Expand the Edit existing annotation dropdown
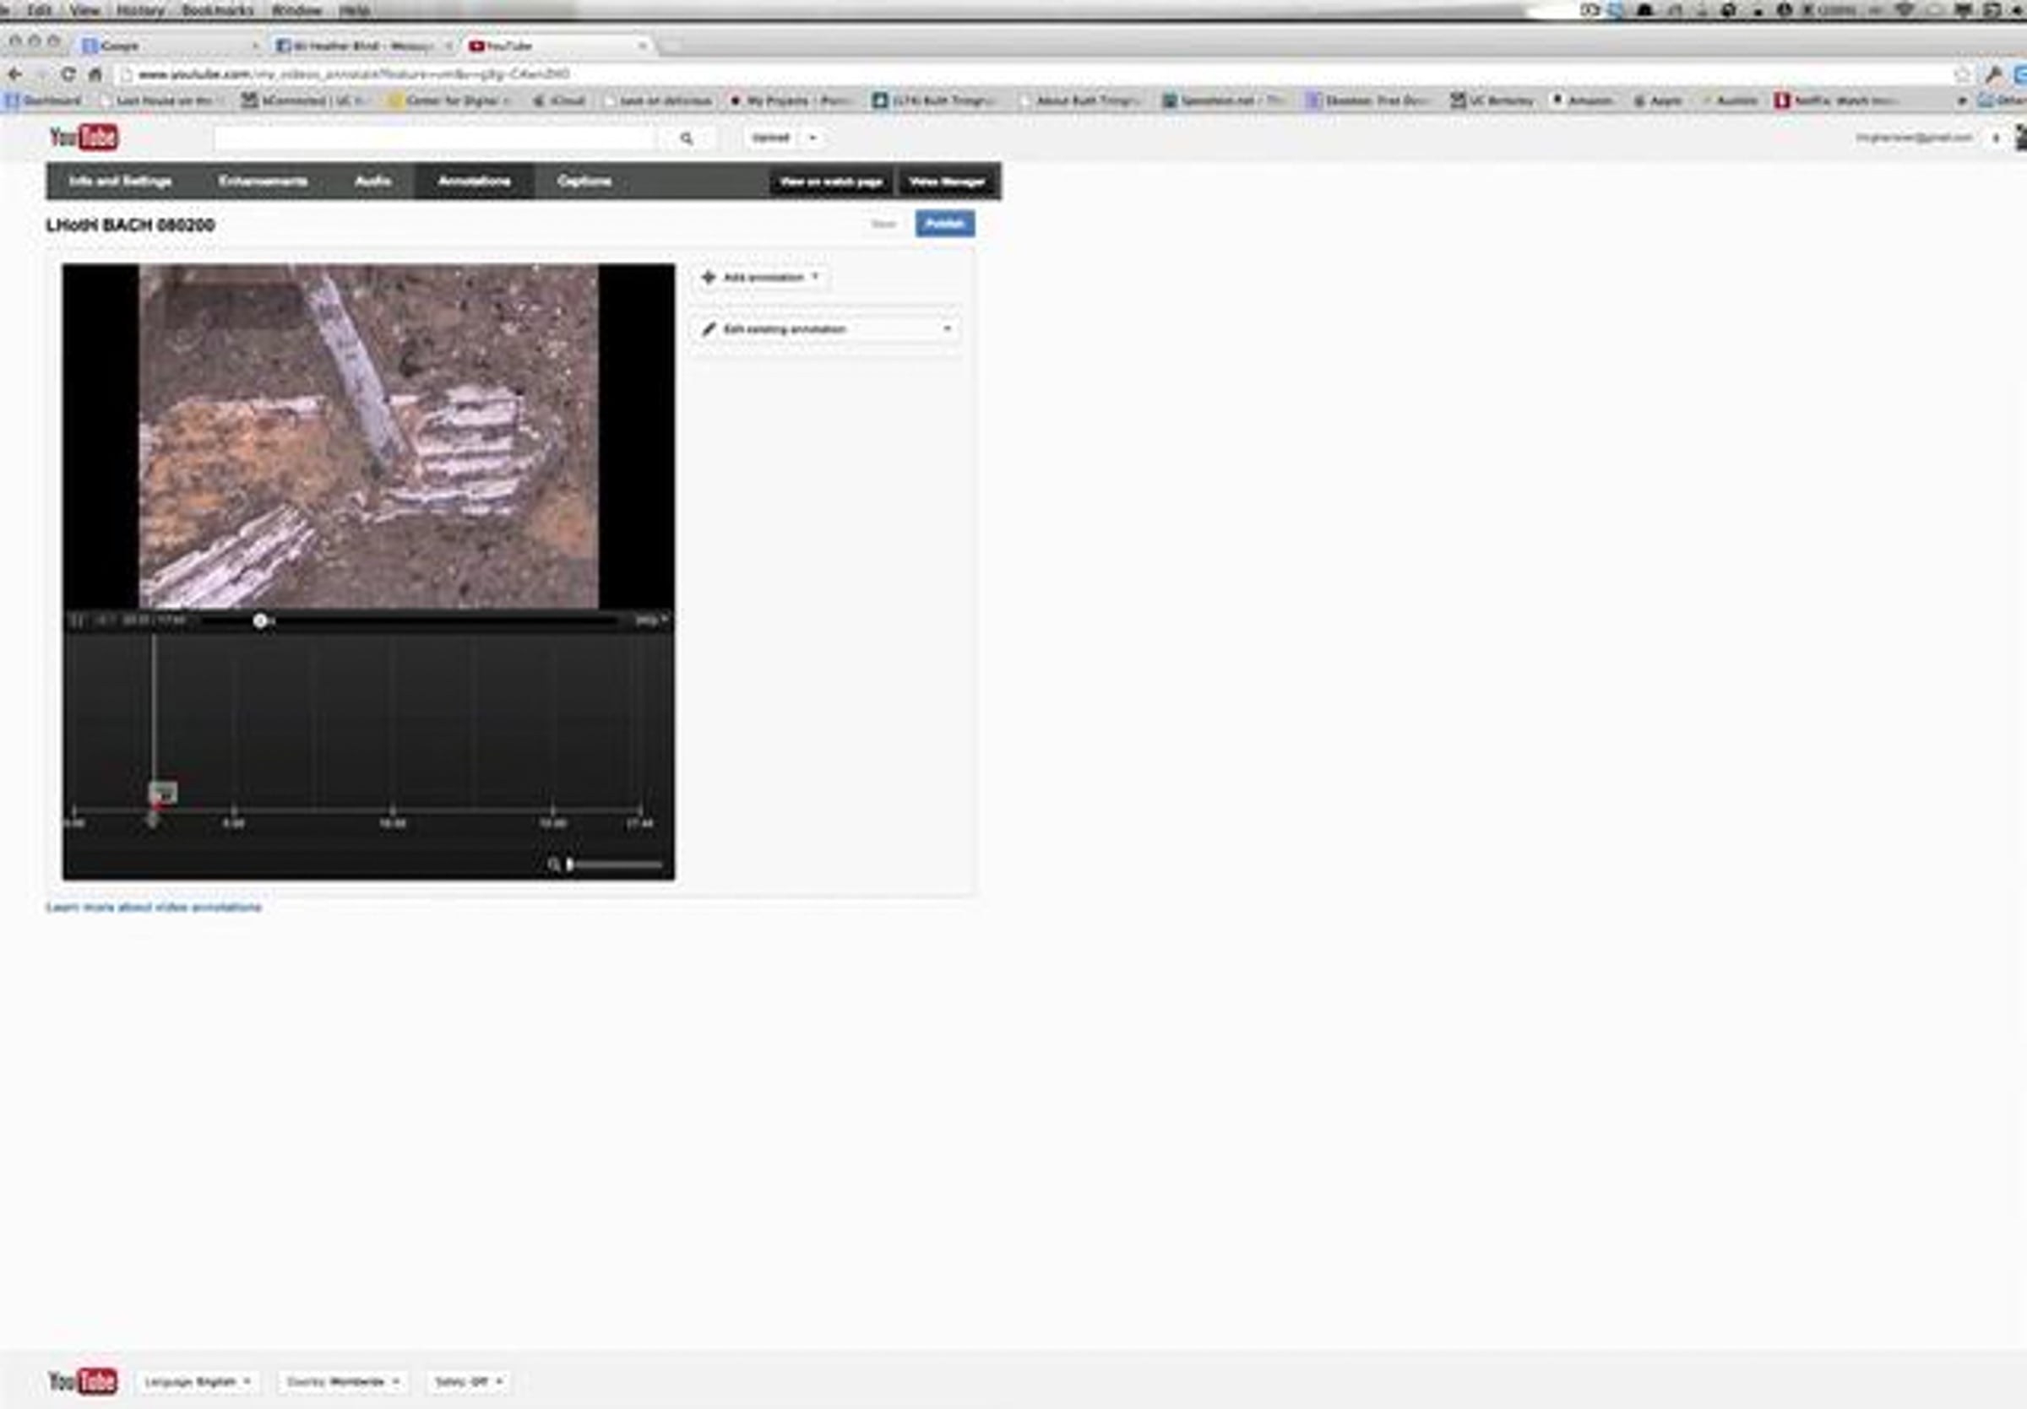This screenshot has height=1409, width=2027. (947, 329)
